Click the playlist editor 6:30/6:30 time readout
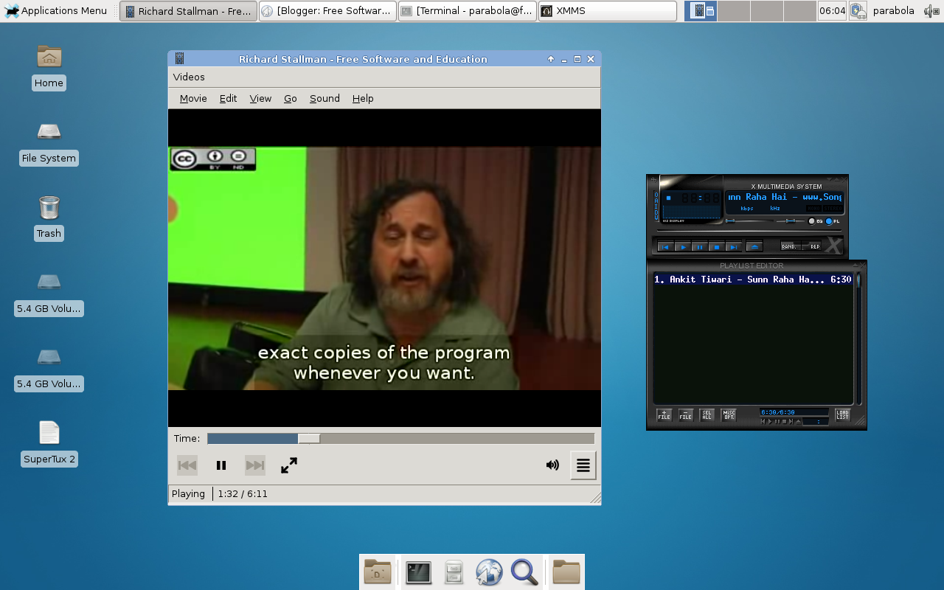The image size is (944, 590). (x=794, y=412)
